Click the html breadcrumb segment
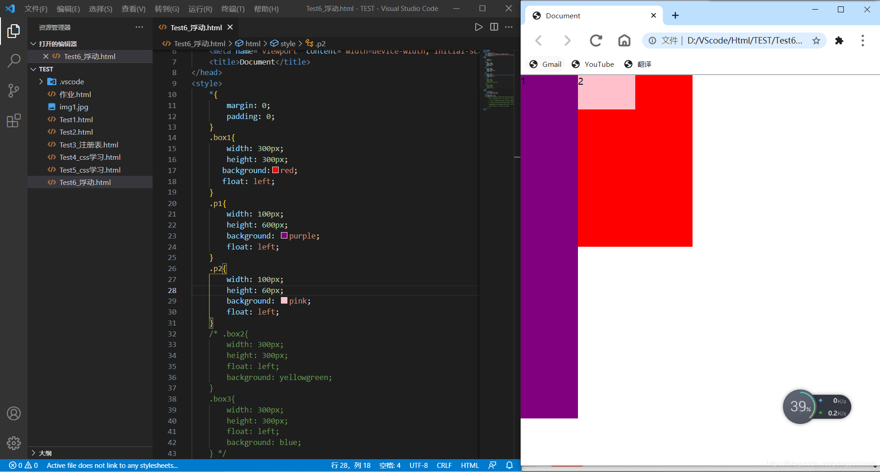The width and height of the screenshot is (880, 472). pyautogui.click(x=248, y=43)
